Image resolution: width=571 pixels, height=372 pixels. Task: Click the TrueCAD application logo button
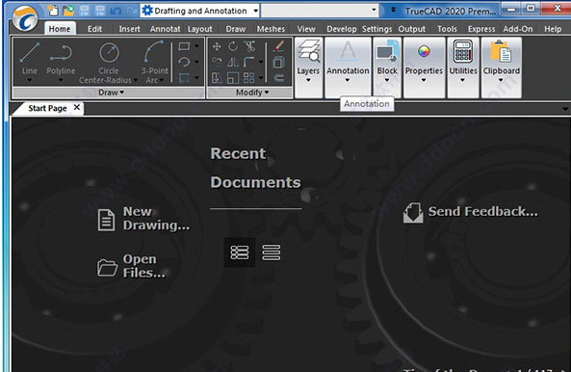coord(25,18)
